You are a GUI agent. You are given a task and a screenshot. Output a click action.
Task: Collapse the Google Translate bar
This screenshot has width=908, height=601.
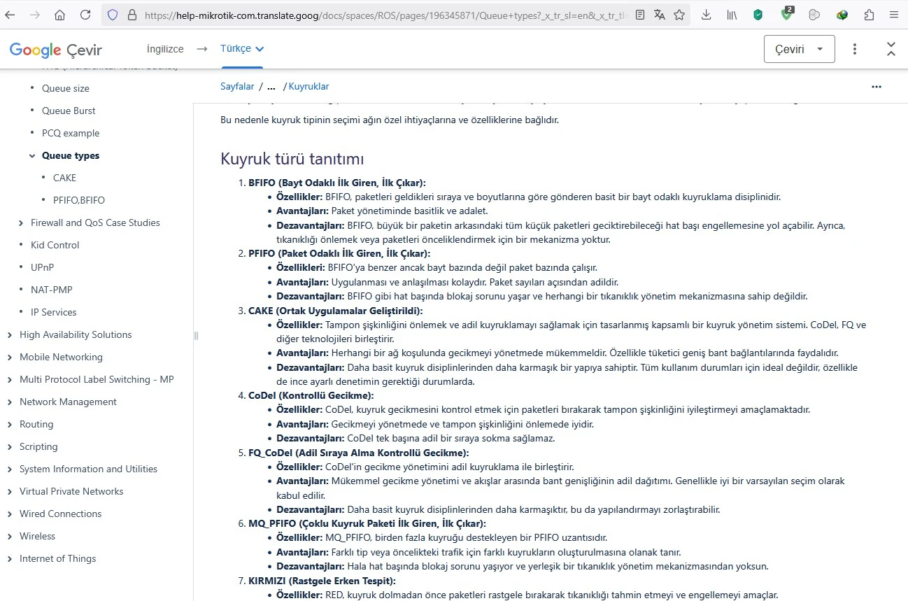click(x=891, y=49)
